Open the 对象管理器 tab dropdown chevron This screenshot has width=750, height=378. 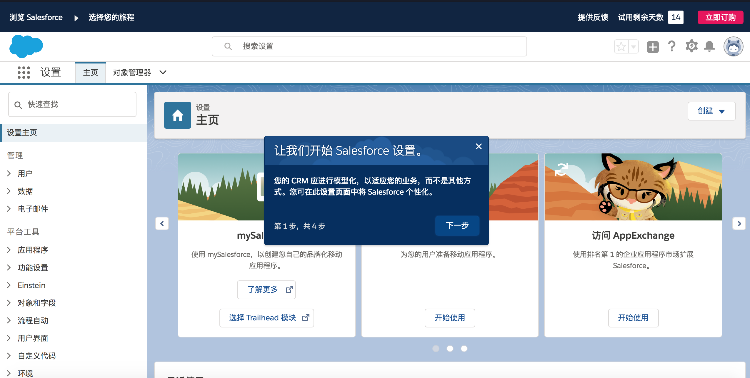click(163, 72)
